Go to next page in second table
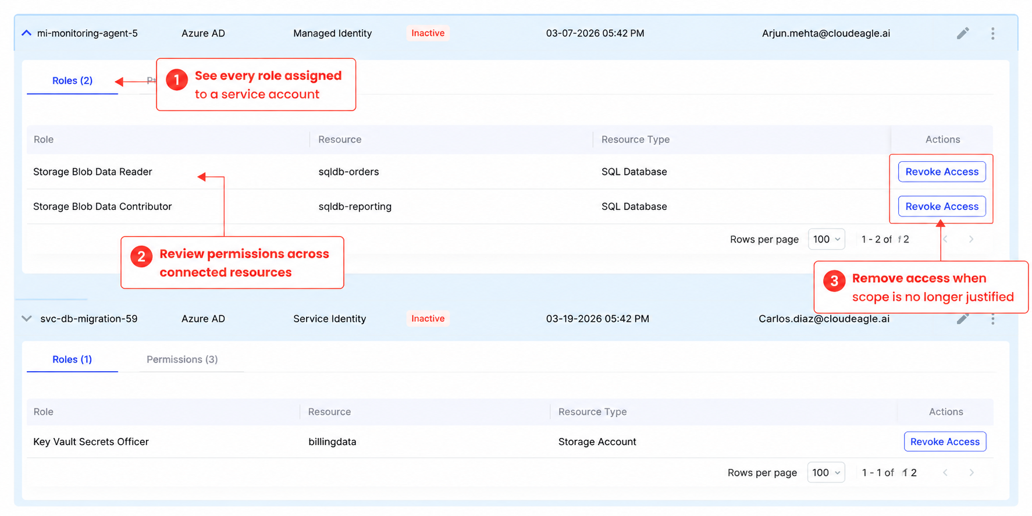The width and height of the screenshot is (1032, 516). [x=971, y=472]
